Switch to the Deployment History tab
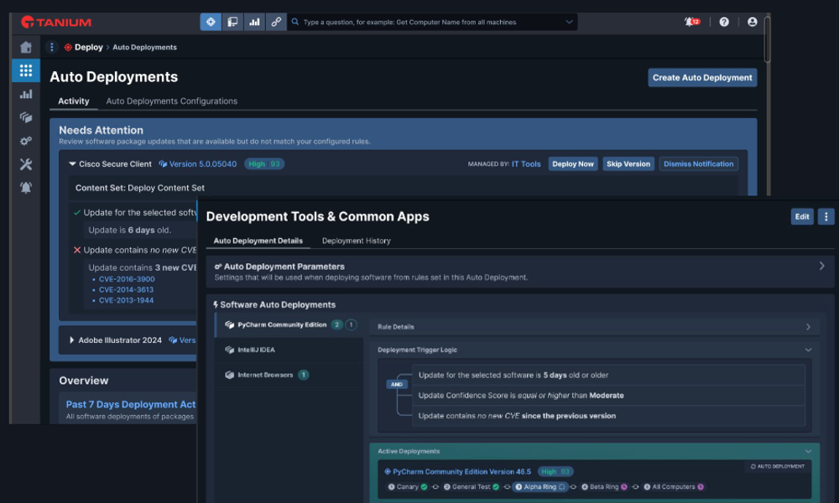The width and height of the screenshot is (839, 503). [x=356, y=241]
